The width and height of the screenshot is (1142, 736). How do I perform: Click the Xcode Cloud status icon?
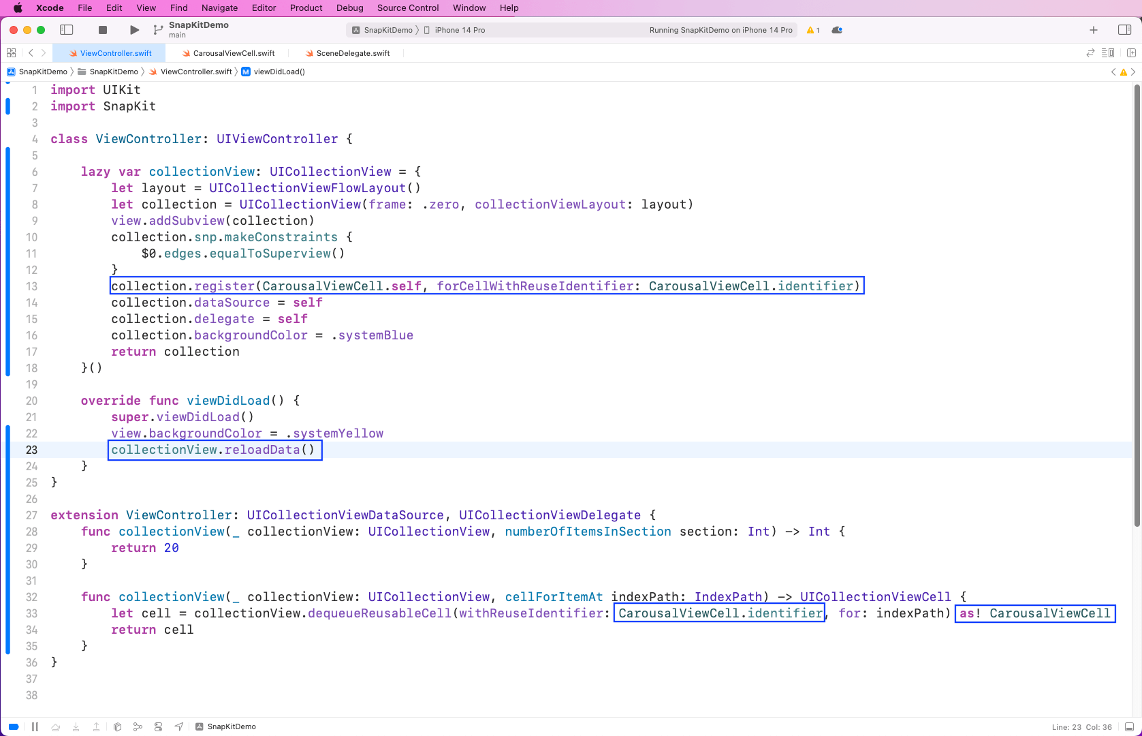click(x=837, y=30)
